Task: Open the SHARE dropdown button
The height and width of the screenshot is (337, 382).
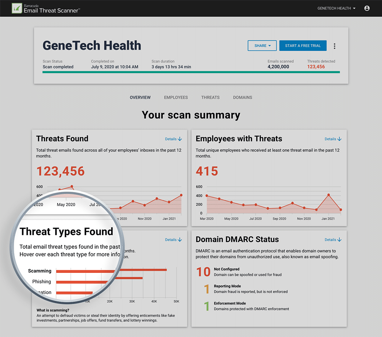Action: click(x=262, y=46)
